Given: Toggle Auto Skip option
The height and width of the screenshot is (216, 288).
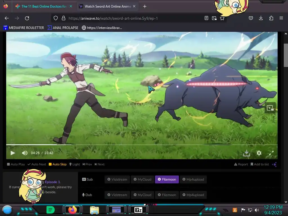Looking at the screenshot, I should pyautogui.click(x=57, y=164).
